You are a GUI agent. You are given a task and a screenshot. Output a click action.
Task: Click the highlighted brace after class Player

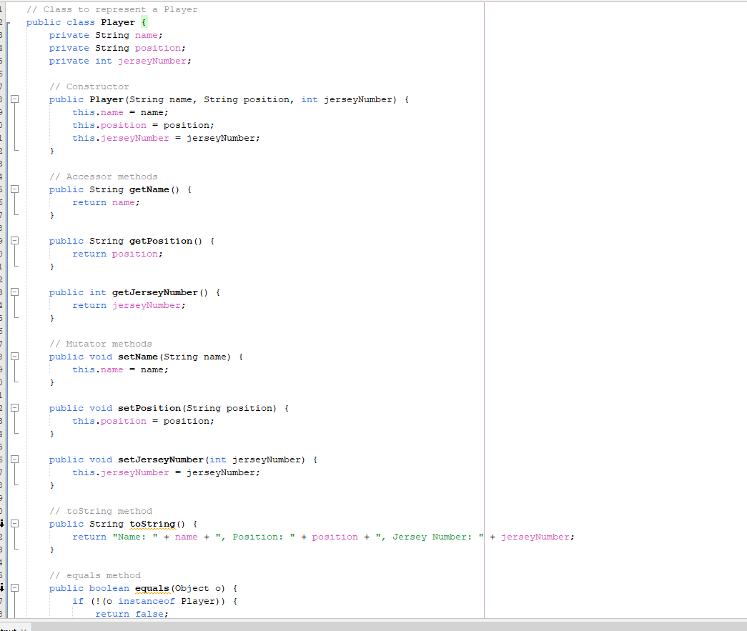click(x=144, y=22)
